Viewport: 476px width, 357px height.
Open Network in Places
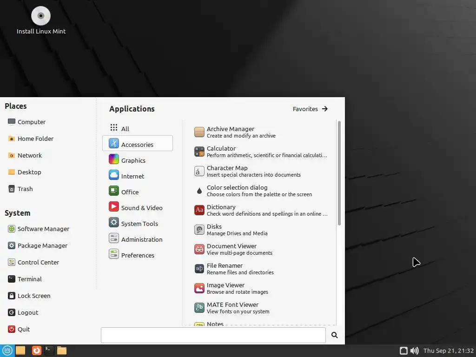pos(25,155)
